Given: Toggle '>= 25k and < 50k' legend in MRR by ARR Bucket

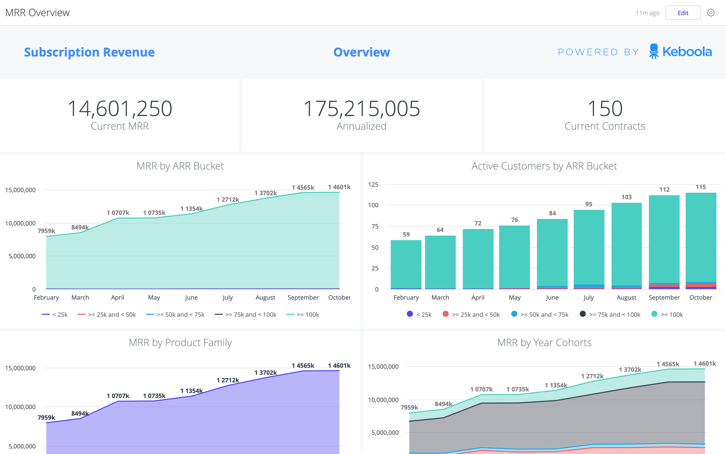Looking at the screenshot, I should click(107, 314).
